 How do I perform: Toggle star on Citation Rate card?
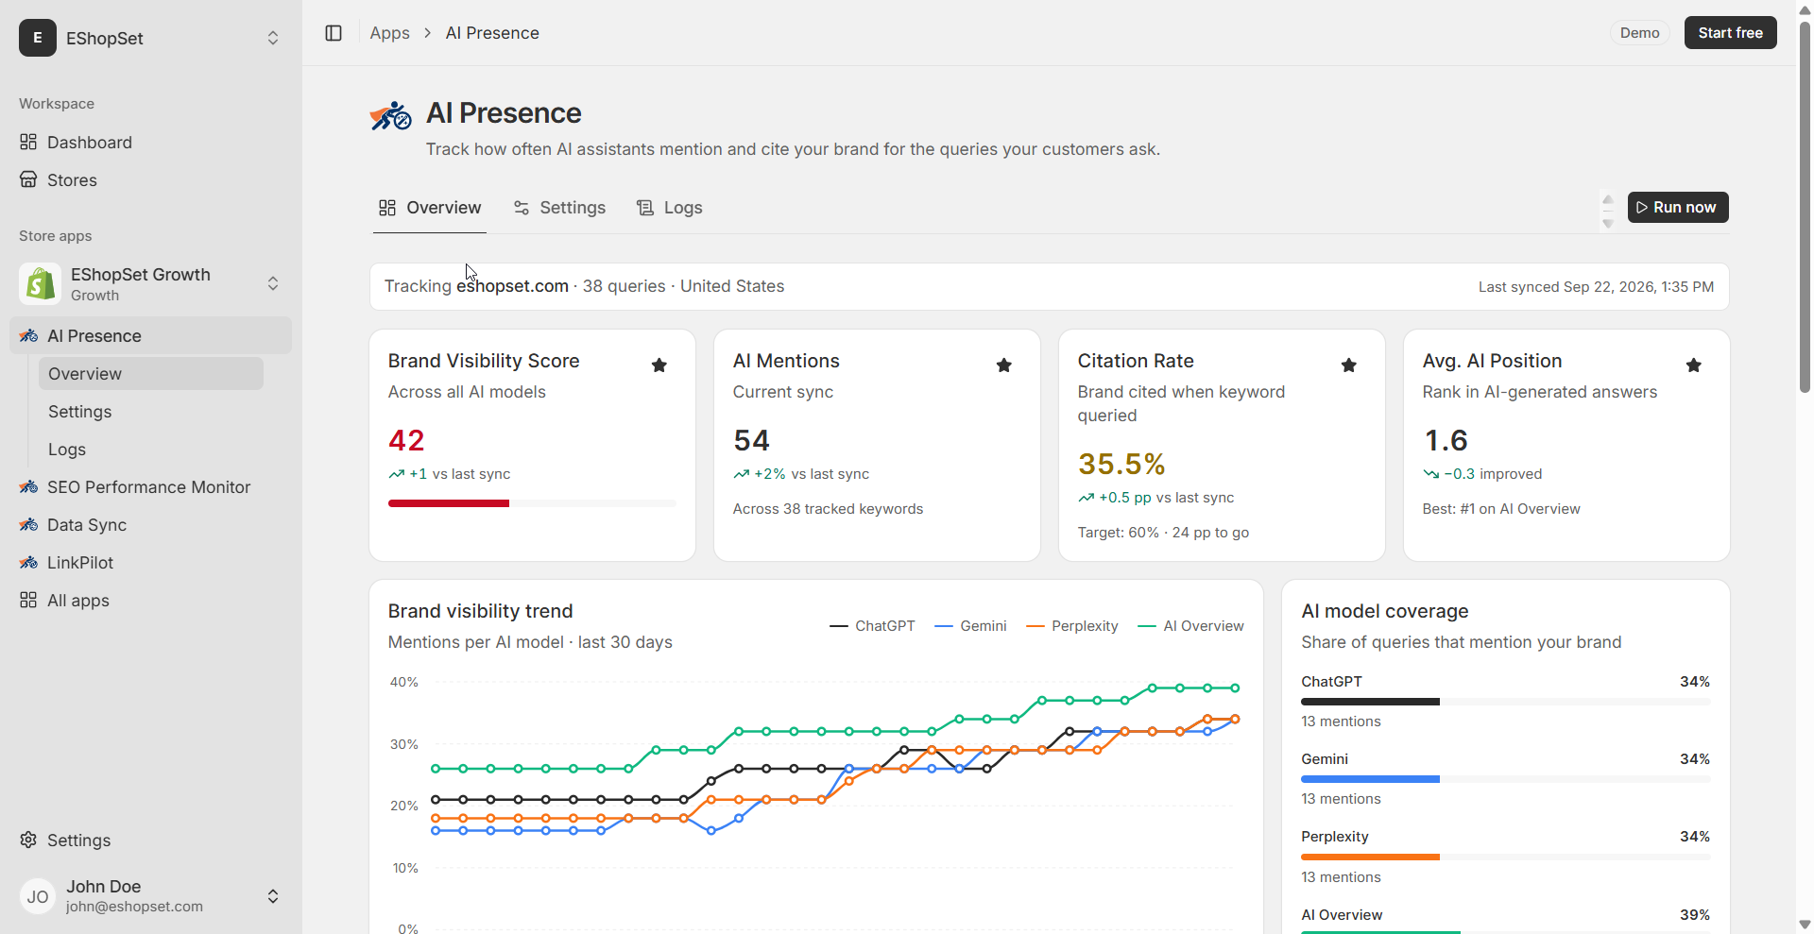pyautogui.click(x=1349, y=365)
